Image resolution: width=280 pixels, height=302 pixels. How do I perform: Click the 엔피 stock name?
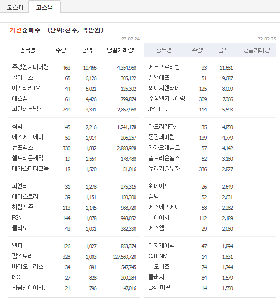[x=17, y=246]
